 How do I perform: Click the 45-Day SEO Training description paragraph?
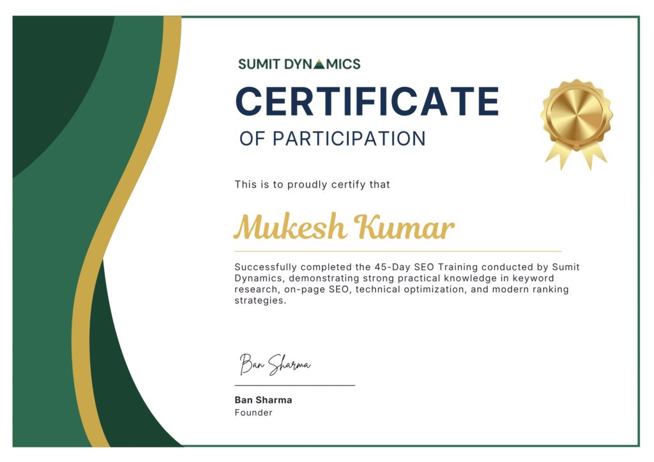coord(407,284)
